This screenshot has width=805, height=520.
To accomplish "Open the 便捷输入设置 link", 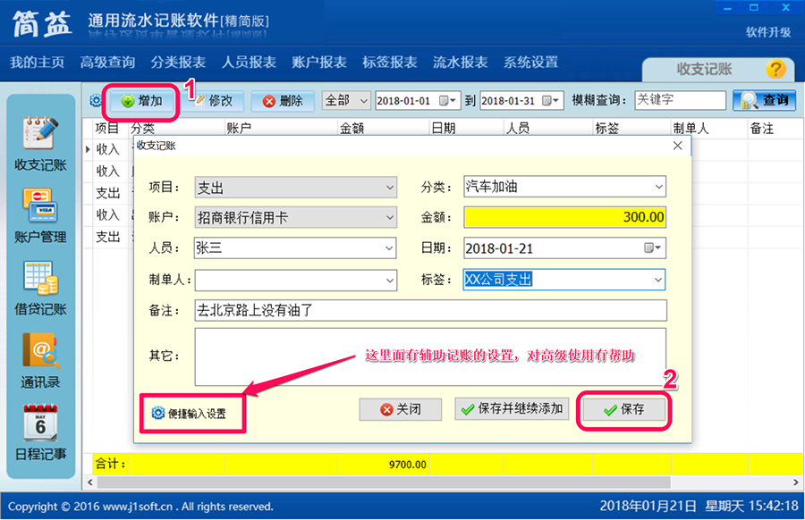I will click(x=197, y=414).
